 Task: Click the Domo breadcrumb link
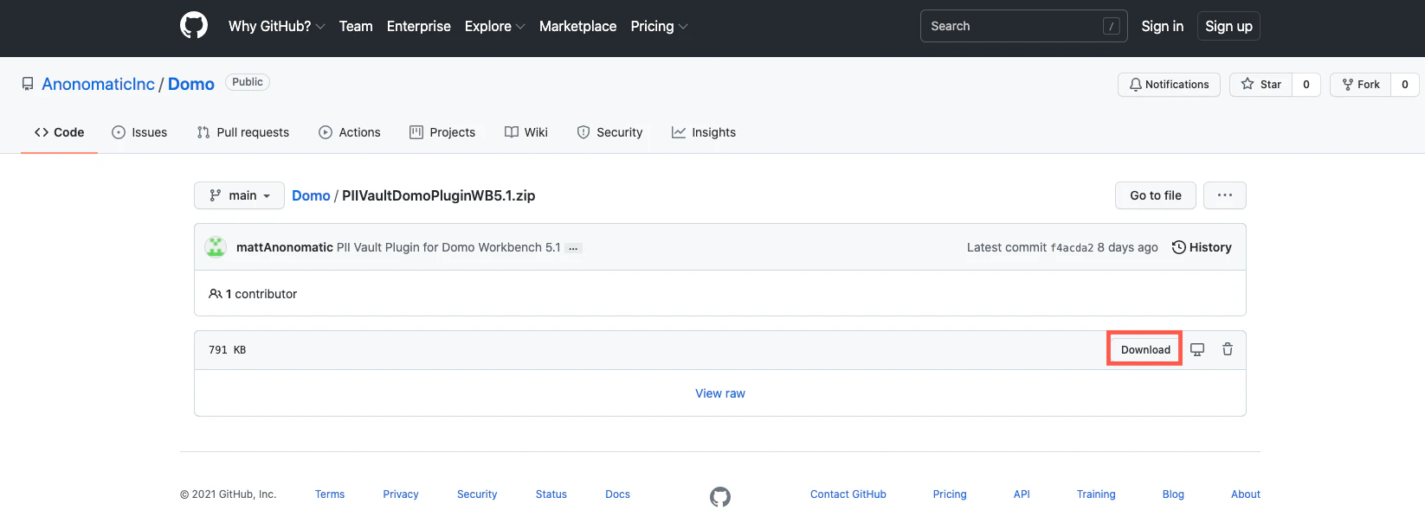click(311, 195)
